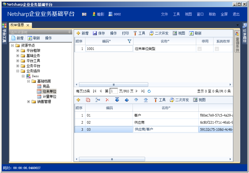Click the red copy-row icon in the lower toolbar

tap(88, 100)
